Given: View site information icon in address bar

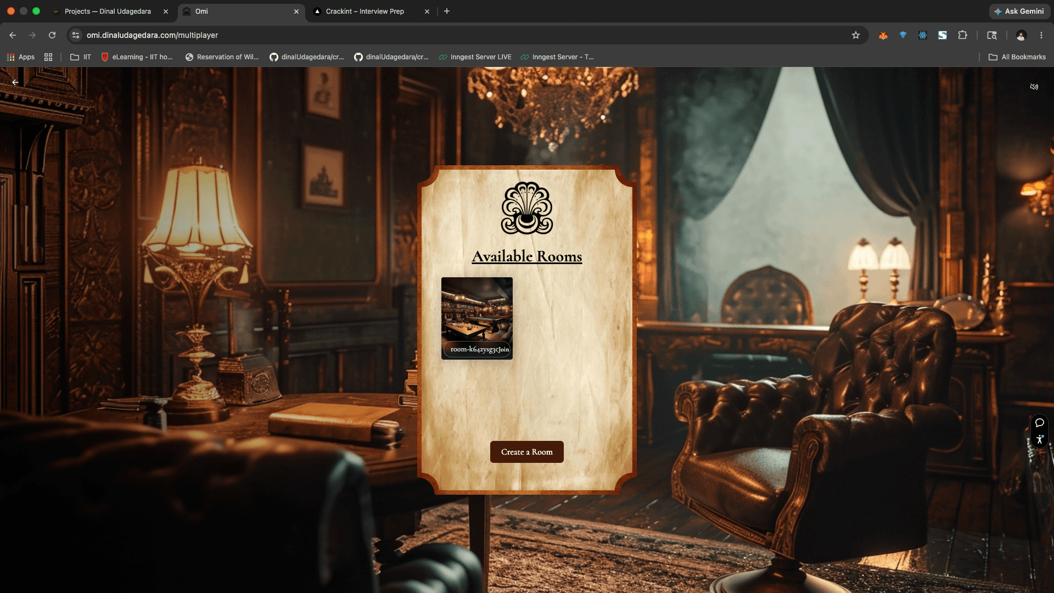Looking at the screenshot, I should (x=76, y=35).
